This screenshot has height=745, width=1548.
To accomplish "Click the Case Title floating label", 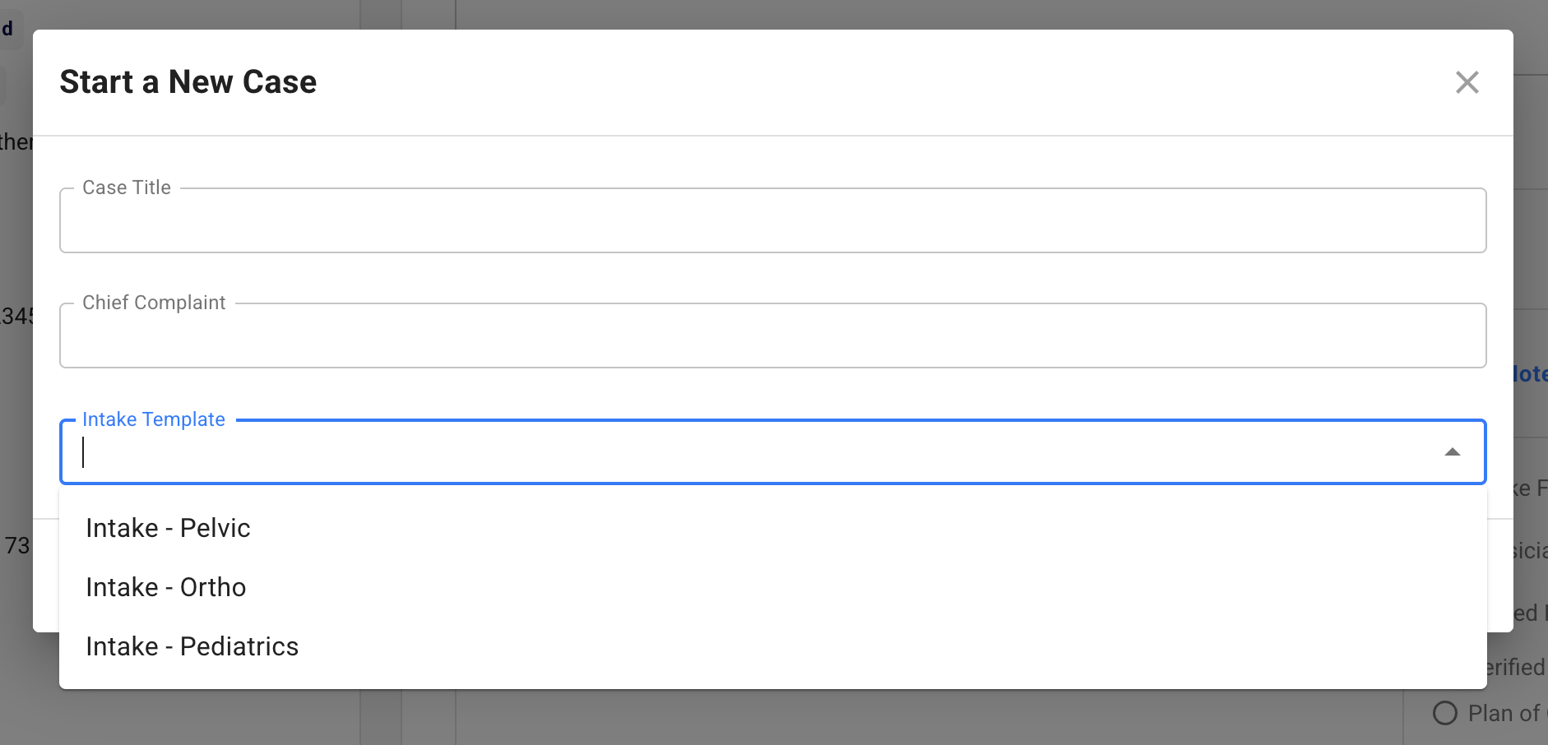I will pyautogui.click(x=127, y=188).
